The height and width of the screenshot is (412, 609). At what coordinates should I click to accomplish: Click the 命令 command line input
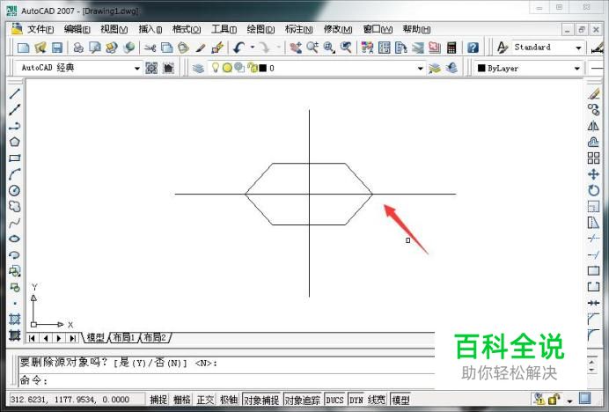point(226,380)
